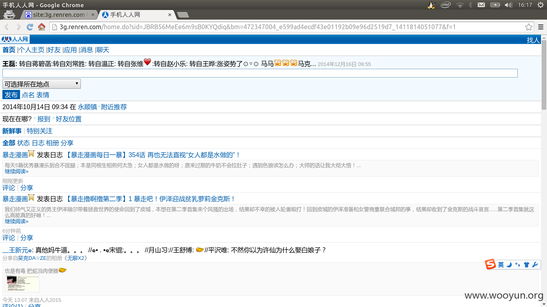The width and height of the screenshot is (547, 307).
Task: Click 继续阅读» under 每天5篇优秀暴漫
Action: 17,171
